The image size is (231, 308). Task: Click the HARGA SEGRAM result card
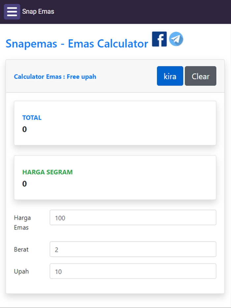pos(115,177)
